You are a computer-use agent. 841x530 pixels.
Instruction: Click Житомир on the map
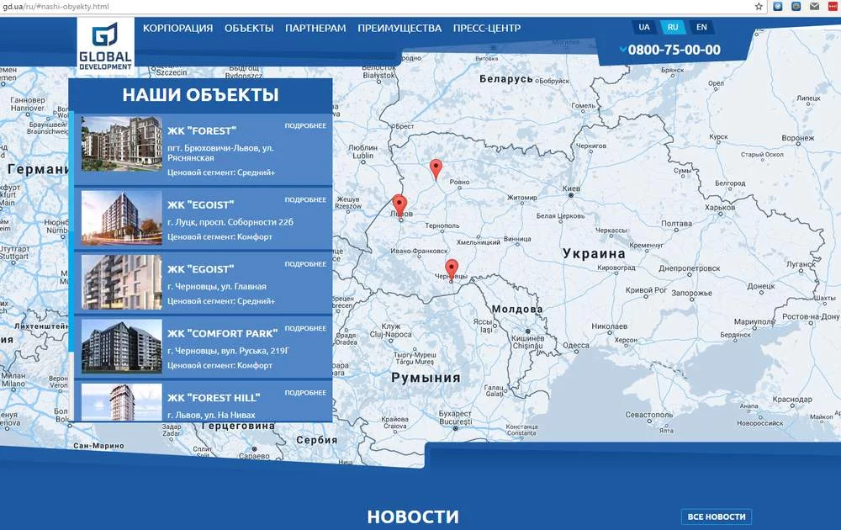pos(522,198)
